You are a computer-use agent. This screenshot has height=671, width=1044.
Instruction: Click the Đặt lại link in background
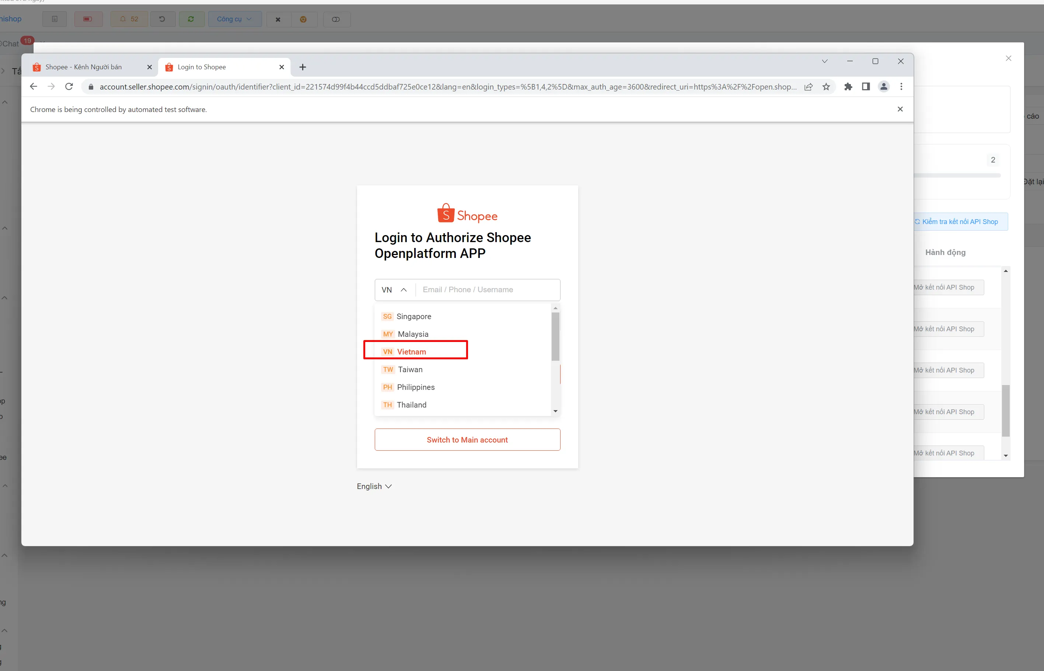tap(1033, 182)
